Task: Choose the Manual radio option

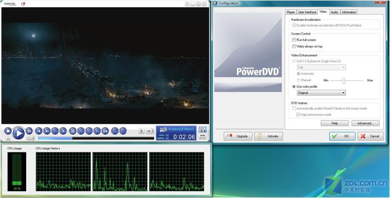Action: [x=298, y=80]
